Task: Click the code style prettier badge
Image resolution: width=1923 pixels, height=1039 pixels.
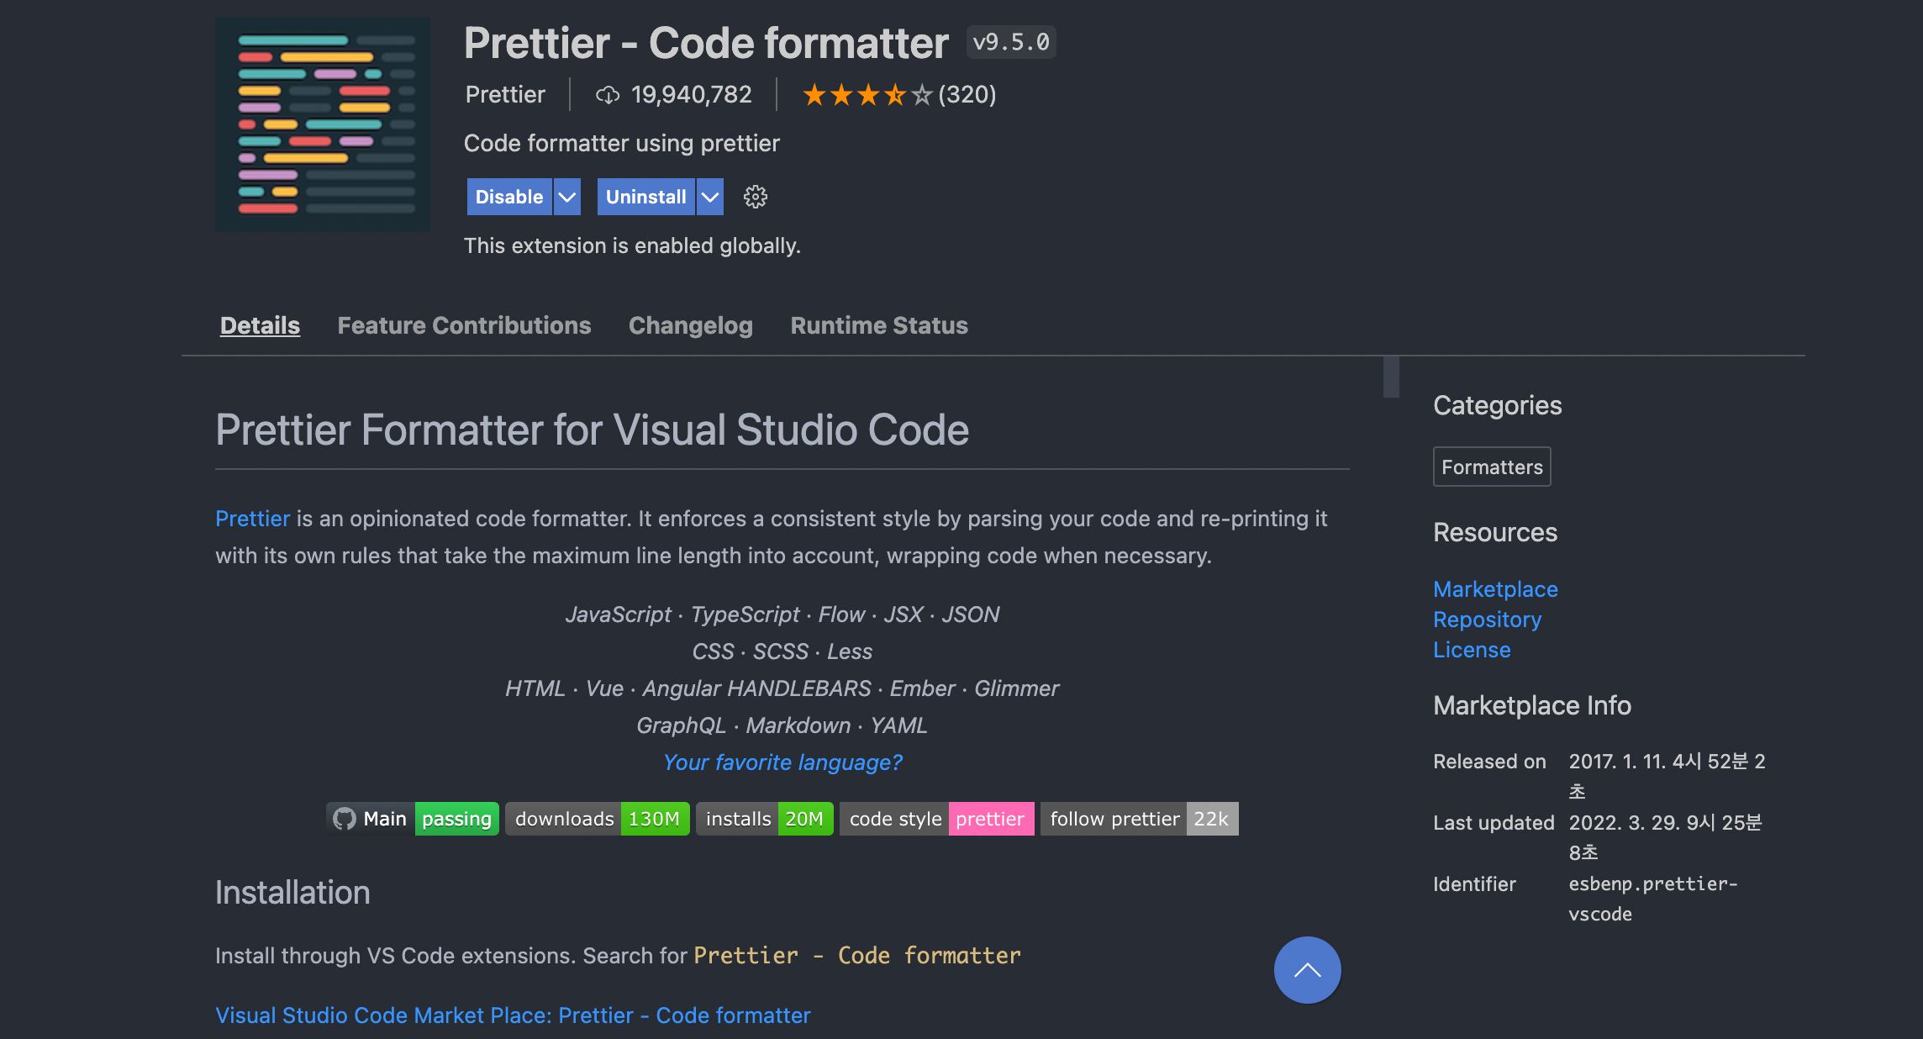Action: pos(936,819)
